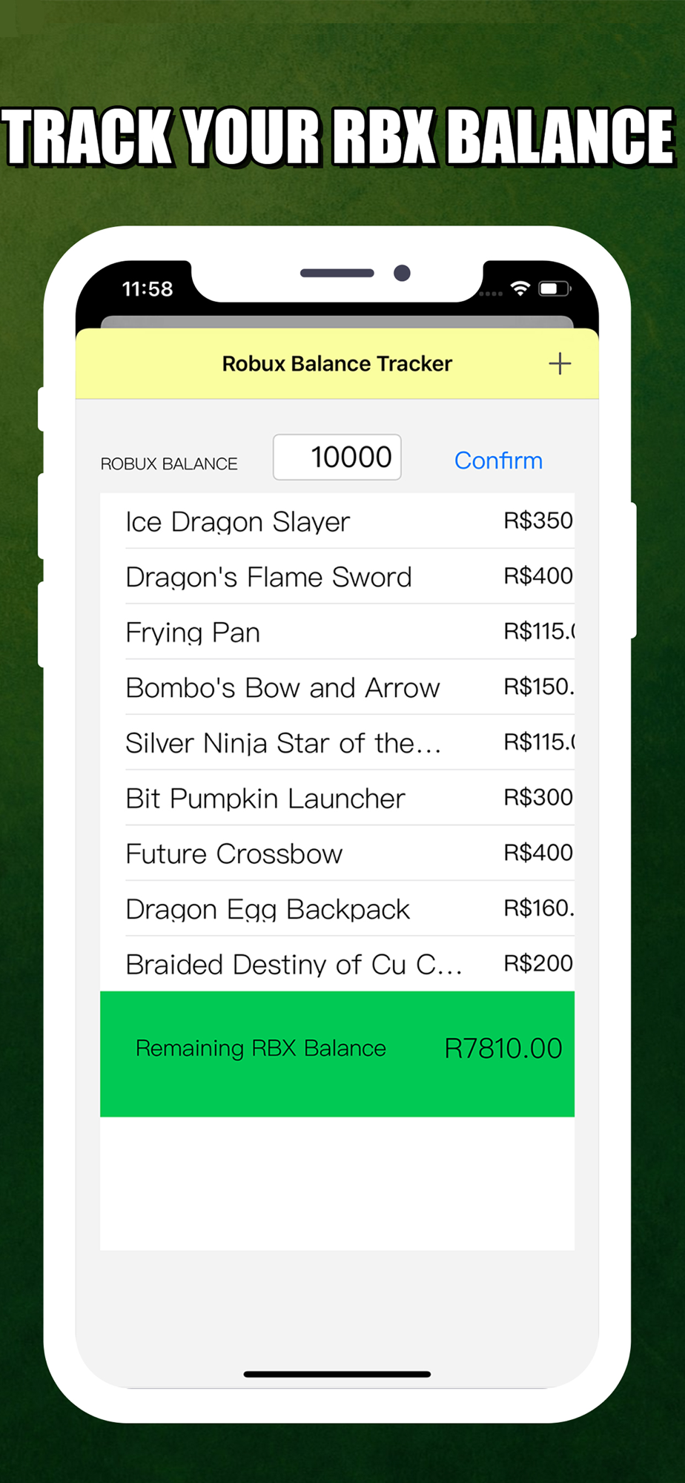Image resolution: width=685 pixels, height=1483 pixels.
Task: Tap the R$350 price of Ice Dragon Slayer
Action: 538,521
